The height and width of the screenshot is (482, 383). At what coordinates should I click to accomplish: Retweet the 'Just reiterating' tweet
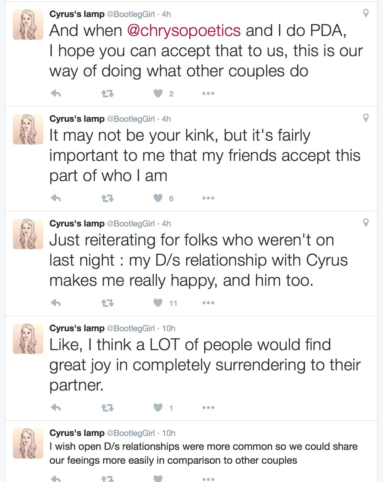tap(107, 303)
